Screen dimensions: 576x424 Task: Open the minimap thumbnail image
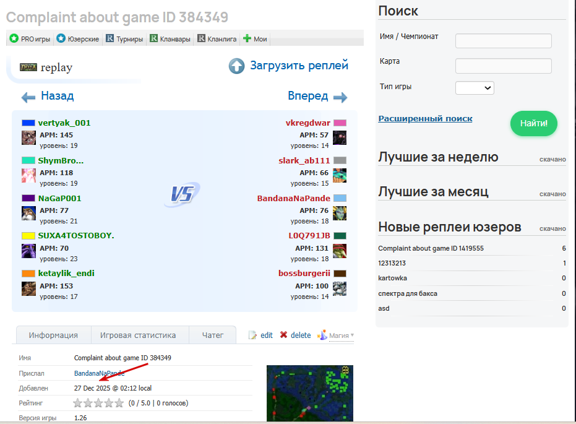click(x=310, y=393)
